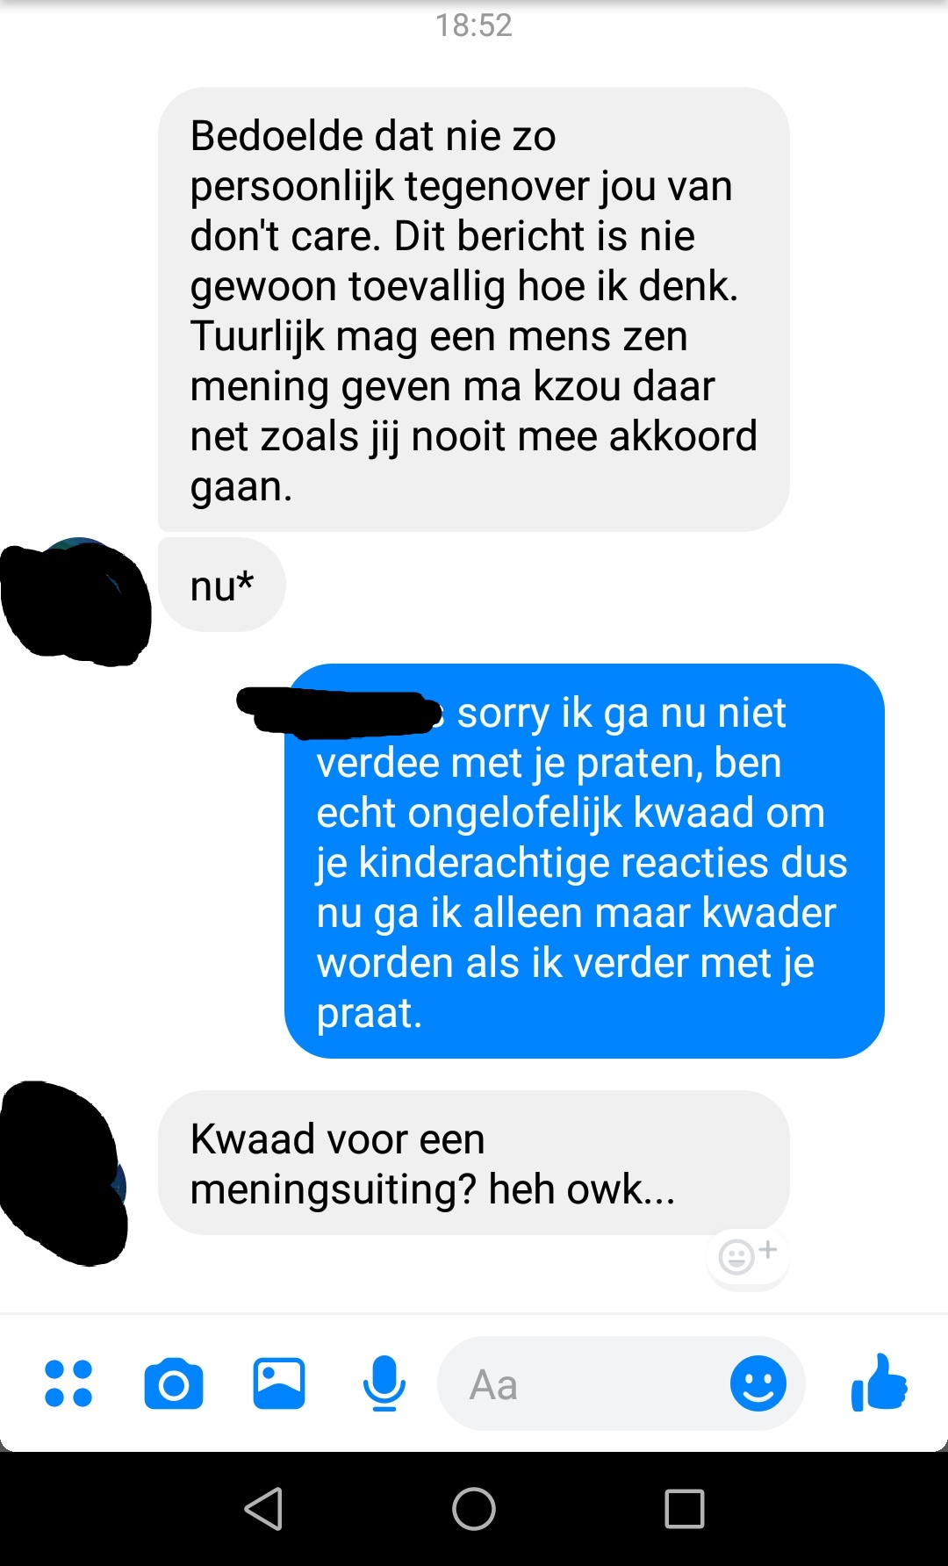Add a reaction to the last message
The image size is (948, 1566).
(x=748, y=1255)
